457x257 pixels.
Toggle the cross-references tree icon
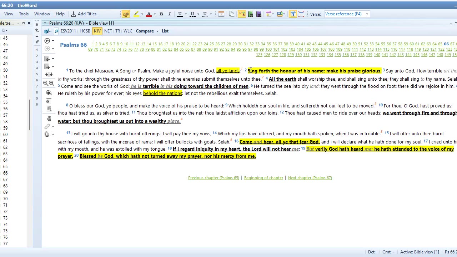tap(242, 14)
